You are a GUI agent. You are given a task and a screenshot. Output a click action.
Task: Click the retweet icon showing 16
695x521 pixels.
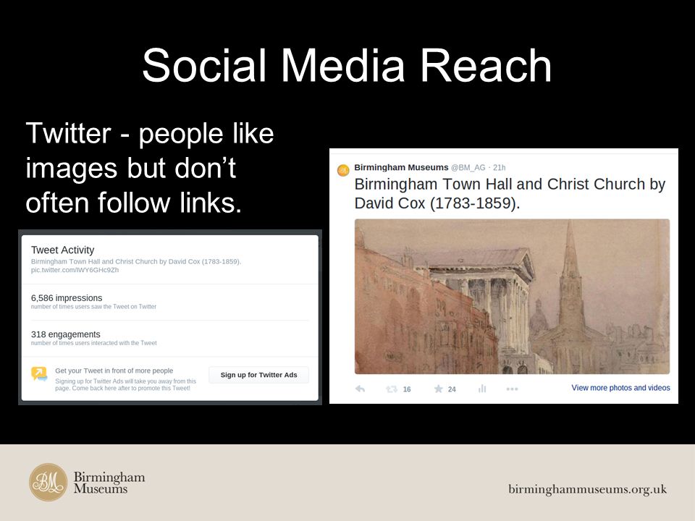[392, 389]
